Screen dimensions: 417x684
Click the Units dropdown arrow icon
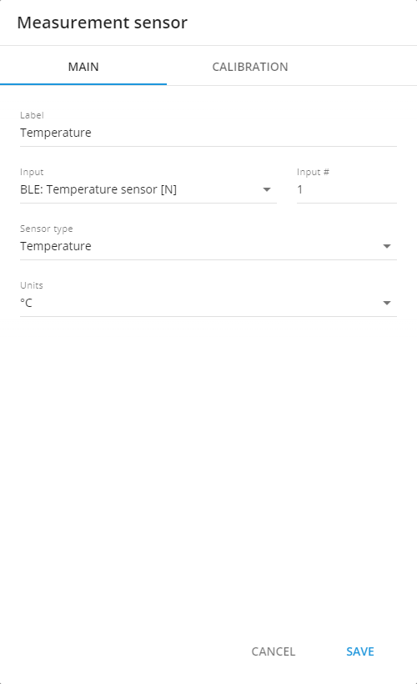[x=386, y=303]
